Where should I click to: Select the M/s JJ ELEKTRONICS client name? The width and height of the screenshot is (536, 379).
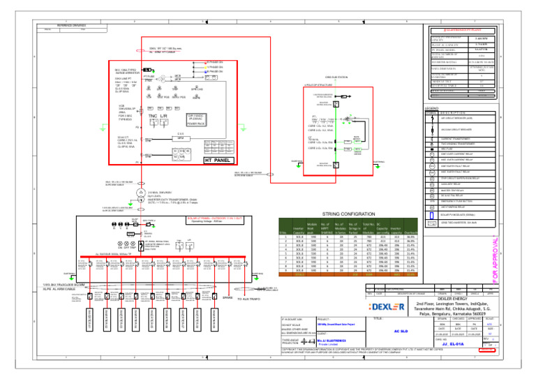332,341
